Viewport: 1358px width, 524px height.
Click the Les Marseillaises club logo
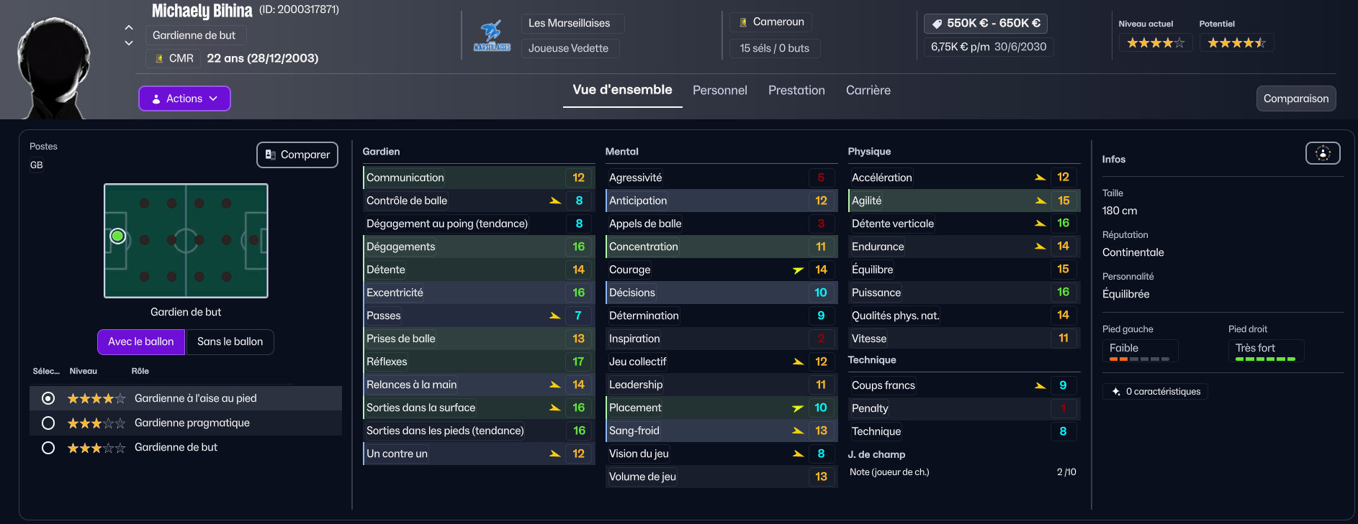(492, 36)
